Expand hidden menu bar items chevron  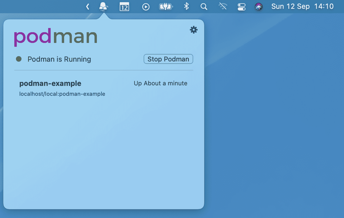point(88,7)
